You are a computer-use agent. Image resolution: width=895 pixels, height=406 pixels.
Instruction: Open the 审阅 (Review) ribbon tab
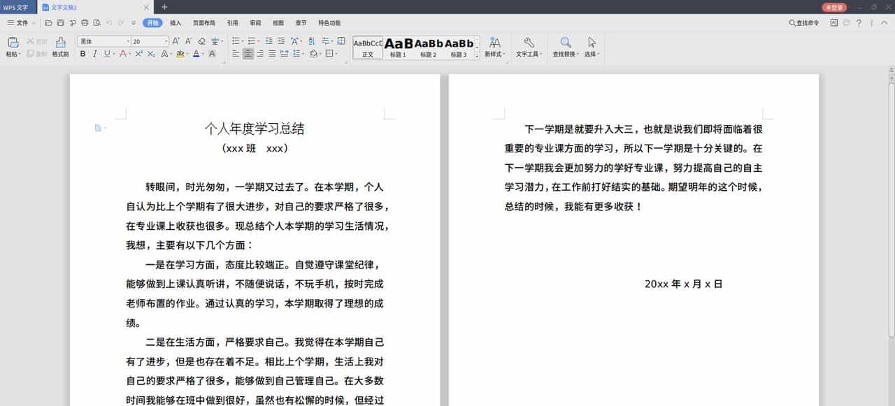pyautogui.click(x=255, y=22)
